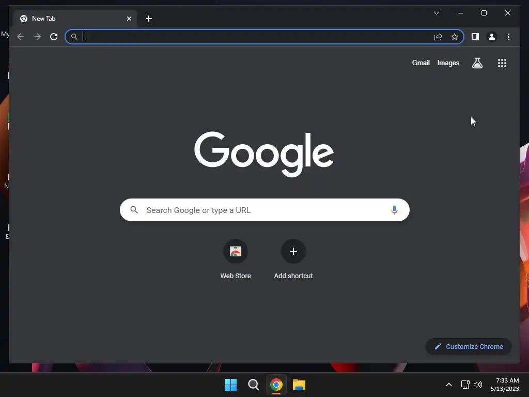Viewport: 529px width, 397px height.
Task: Maximize the Chrome window
Action: (484, 13)
